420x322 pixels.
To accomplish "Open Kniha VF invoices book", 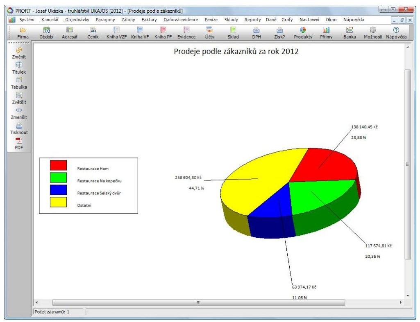I will [x=140, y=33].
